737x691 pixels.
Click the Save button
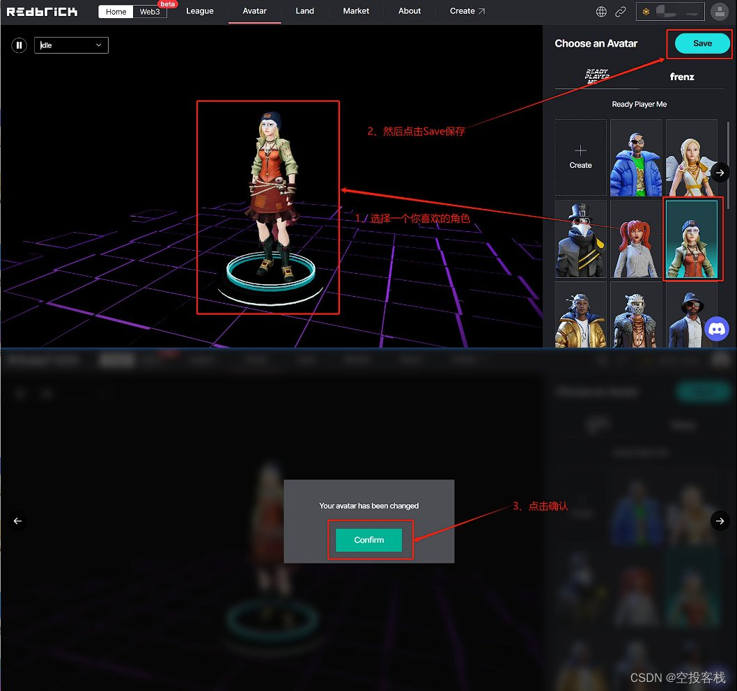(702, 43)
